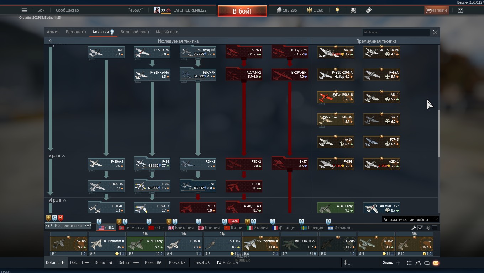
Task: Collapse the Исследования panel
Action: (68, 226)
